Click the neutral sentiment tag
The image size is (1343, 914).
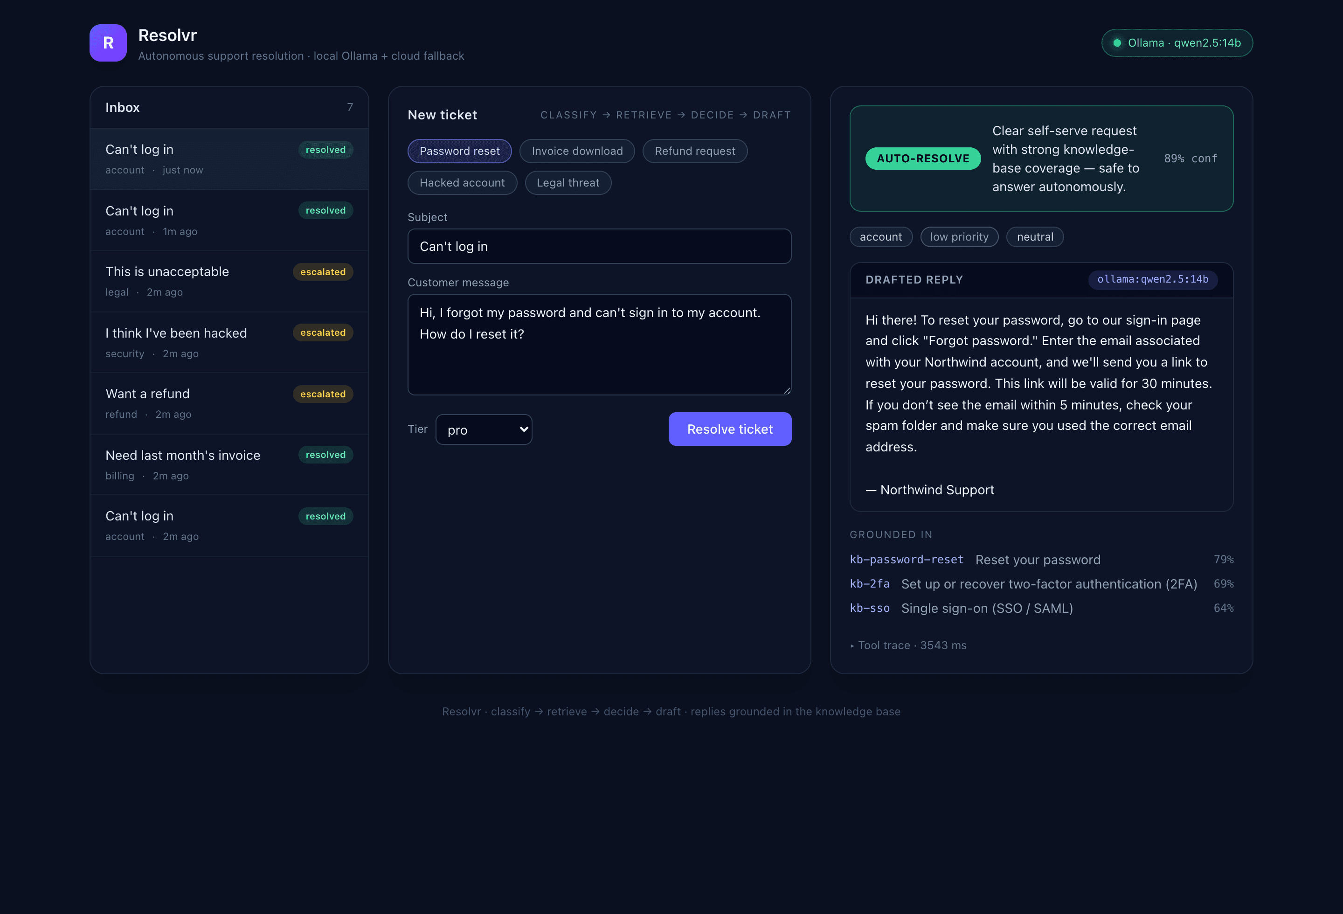click(x=1034, y=237)
